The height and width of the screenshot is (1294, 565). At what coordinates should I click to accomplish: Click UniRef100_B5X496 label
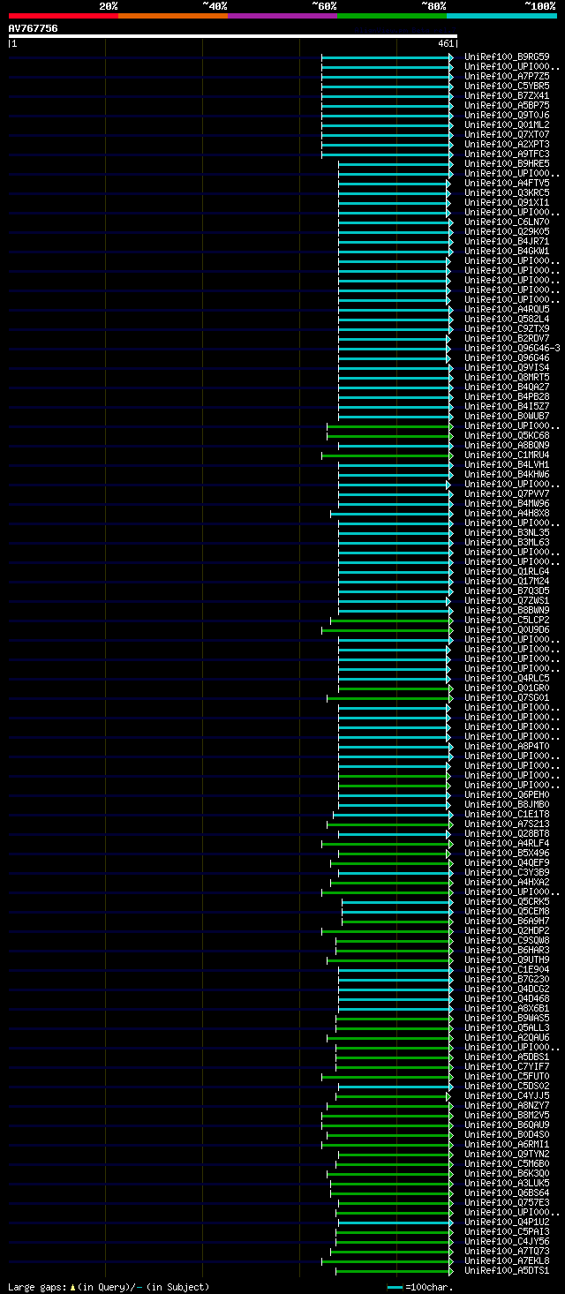(x=506, y=854)
